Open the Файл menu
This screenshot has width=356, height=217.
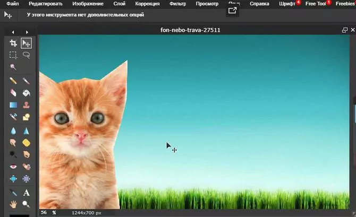click(x=13, y=4)
